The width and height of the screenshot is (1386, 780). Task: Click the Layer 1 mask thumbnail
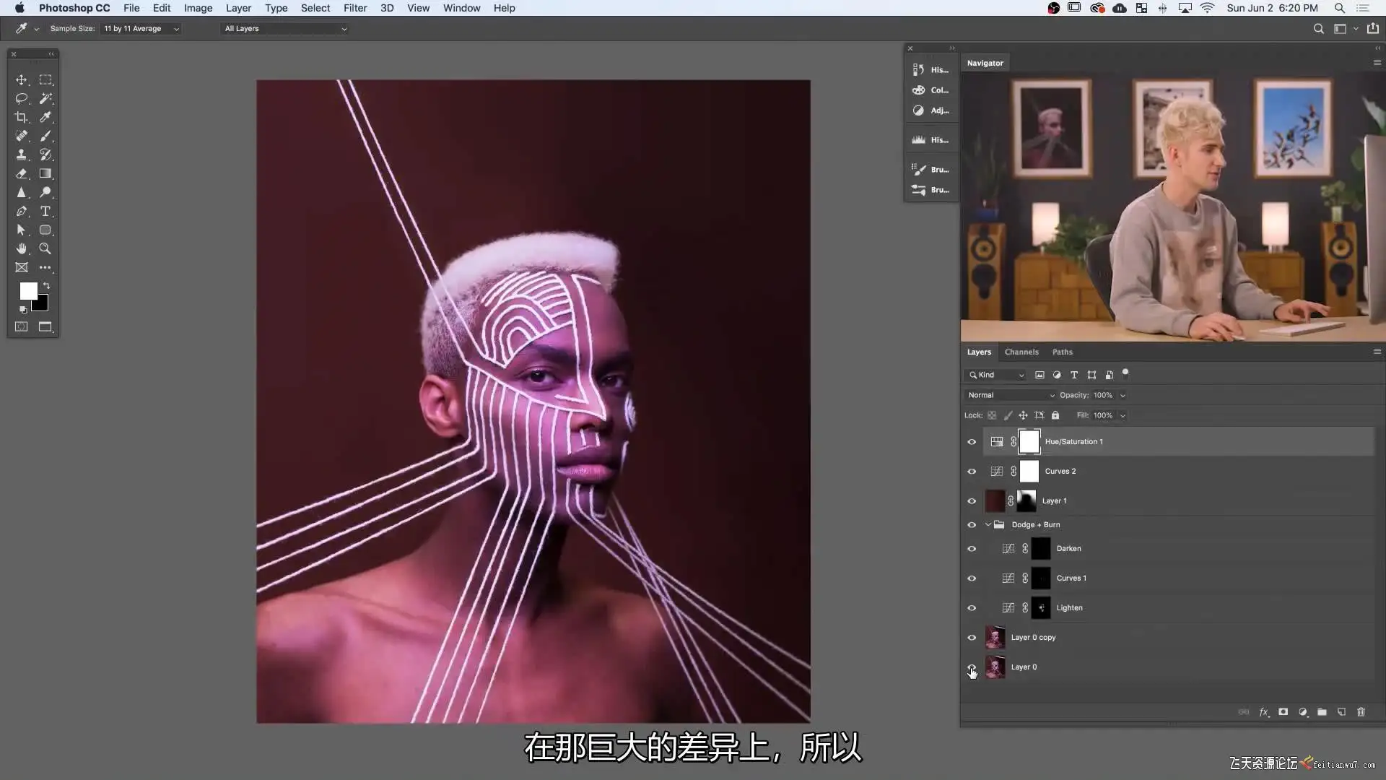pyautogui.click(x=1026, y=501)
